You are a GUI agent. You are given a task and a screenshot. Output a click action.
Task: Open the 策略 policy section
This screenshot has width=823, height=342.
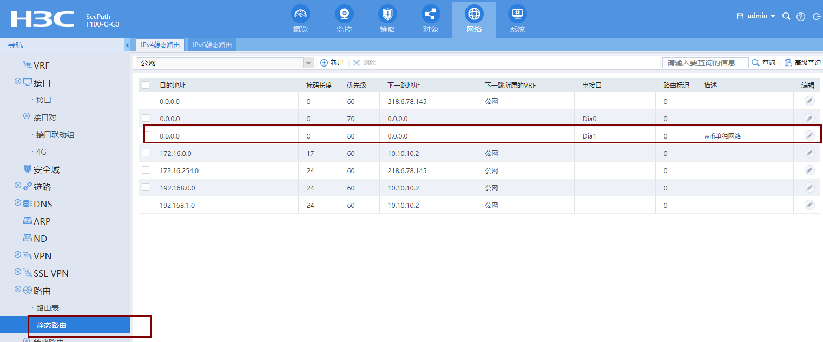387,19
